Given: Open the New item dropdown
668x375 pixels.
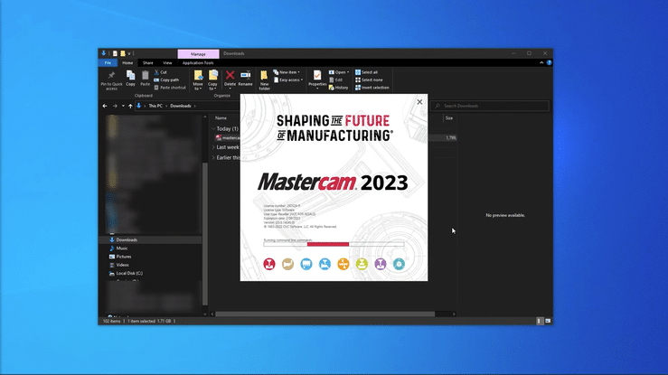Looking at the screenshot, I should pos(287,72).
